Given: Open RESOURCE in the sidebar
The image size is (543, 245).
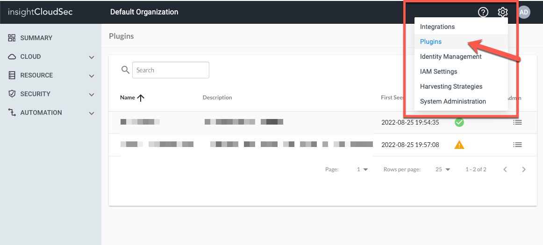Looking at the screenshot, I should click(x=37, y=75).
